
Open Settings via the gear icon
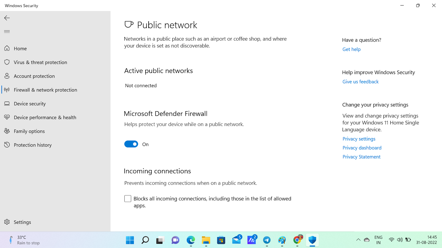(7, 222)
